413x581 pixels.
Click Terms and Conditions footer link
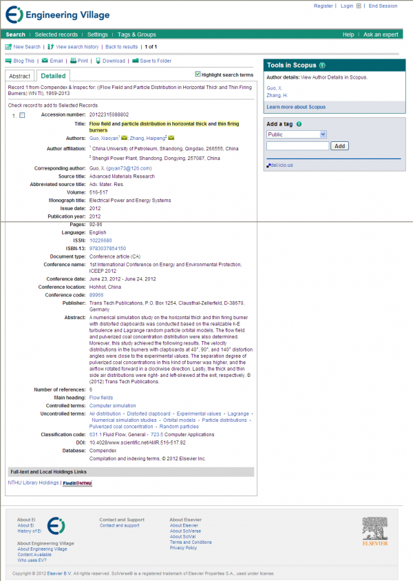[191, 542]
